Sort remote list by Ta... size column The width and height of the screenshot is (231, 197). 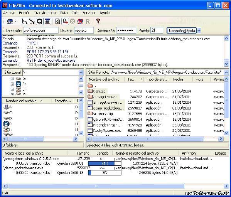tap(134, 79)
